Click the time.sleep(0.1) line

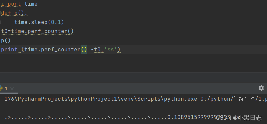(39, 22)
